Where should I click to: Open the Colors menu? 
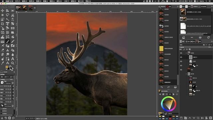point(59,1)
